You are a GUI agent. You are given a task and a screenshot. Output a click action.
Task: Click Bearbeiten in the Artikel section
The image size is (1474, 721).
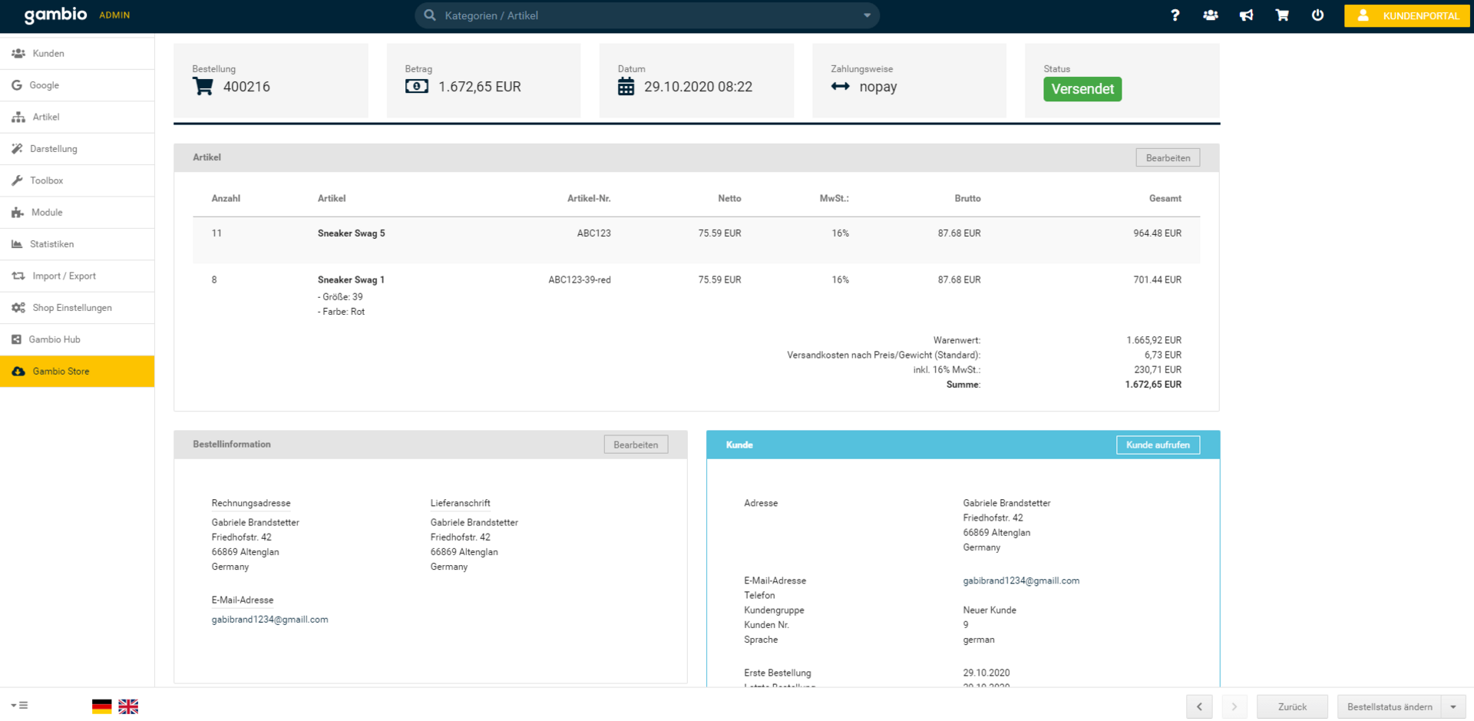[x=1167, y=158]
